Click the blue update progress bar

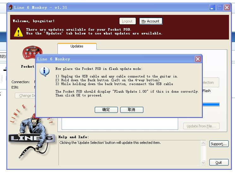click(x=210, y=104)
